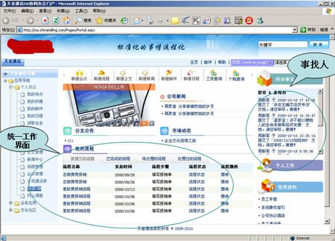Click the browser Home toolbar icon

click(x=66, y=21)
